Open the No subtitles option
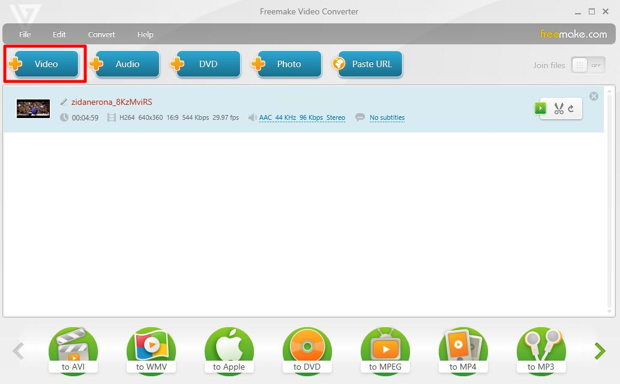620x384 pixels. pyautogui.click(x=387, y=117)
